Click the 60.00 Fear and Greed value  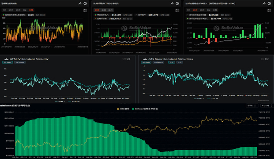[31, 15]
